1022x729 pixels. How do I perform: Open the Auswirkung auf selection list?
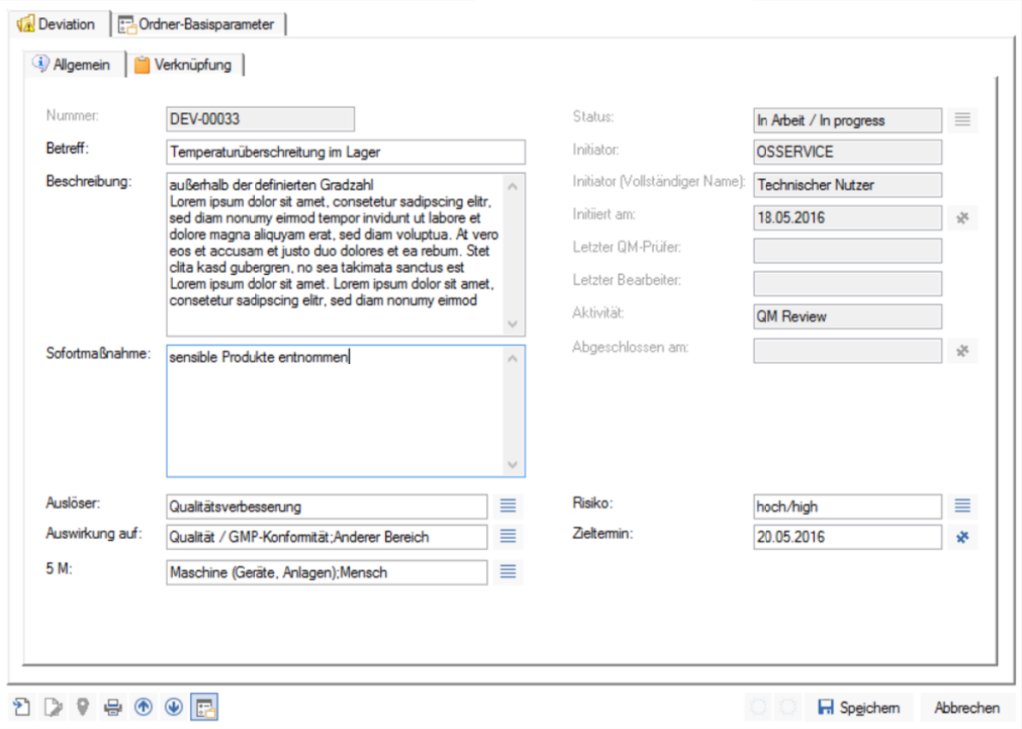click(x=508, y=537)
